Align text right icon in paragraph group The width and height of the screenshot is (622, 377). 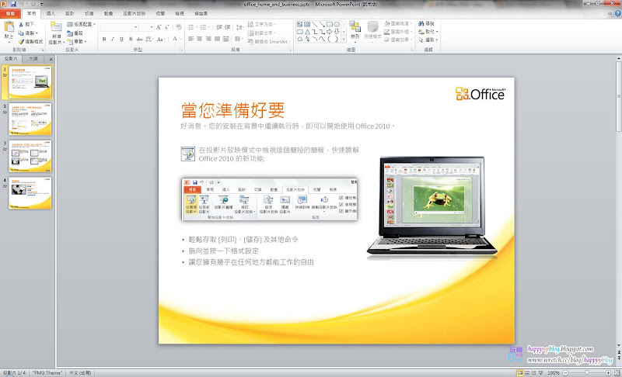(x=208, y=39)
